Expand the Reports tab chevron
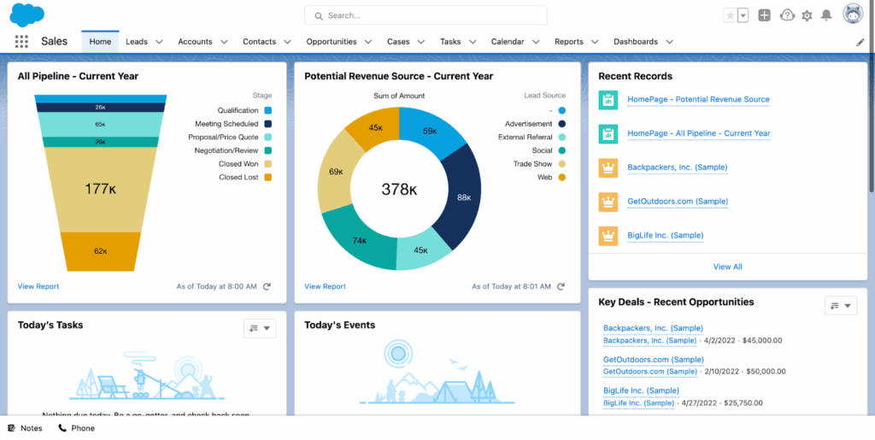This screenshot has width=875, height=440. [595, 42]
